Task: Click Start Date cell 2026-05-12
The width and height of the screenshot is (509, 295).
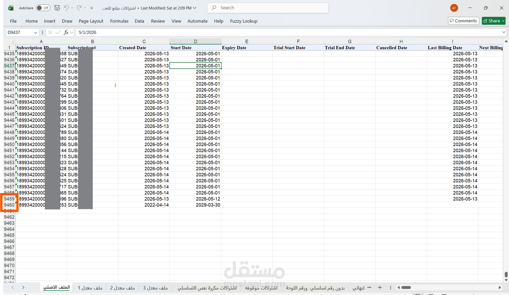Action: point(195,199)
